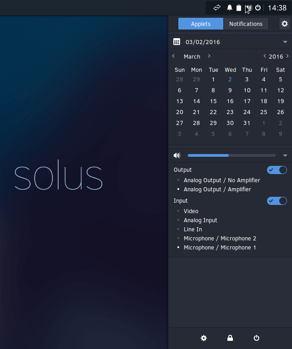
Task: Click the calendar grid icon
Action: [x=176, y=42]
